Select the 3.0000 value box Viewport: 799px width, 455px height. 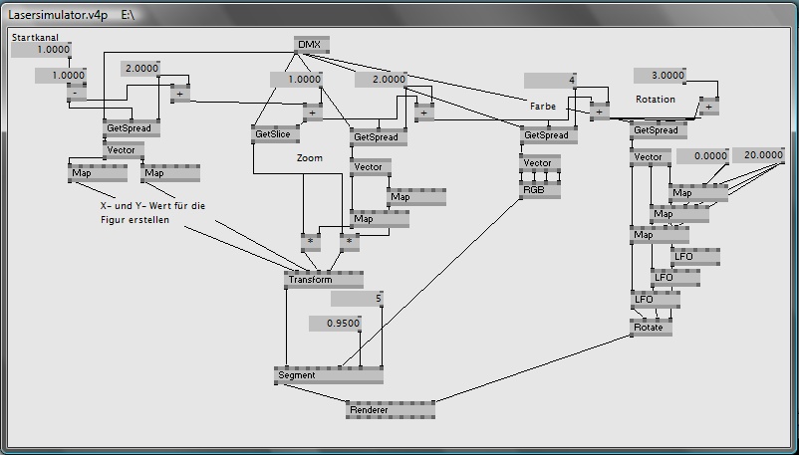(x=663, y=76)
